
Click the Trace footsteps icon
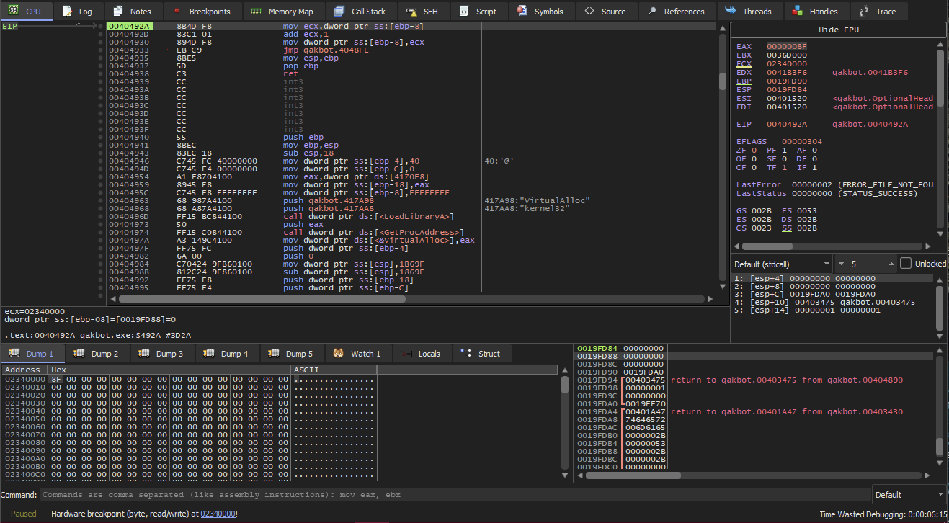(x=864, y=11)
